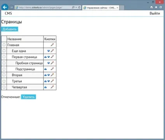Click the Четвертая page name

click(19, 87)
